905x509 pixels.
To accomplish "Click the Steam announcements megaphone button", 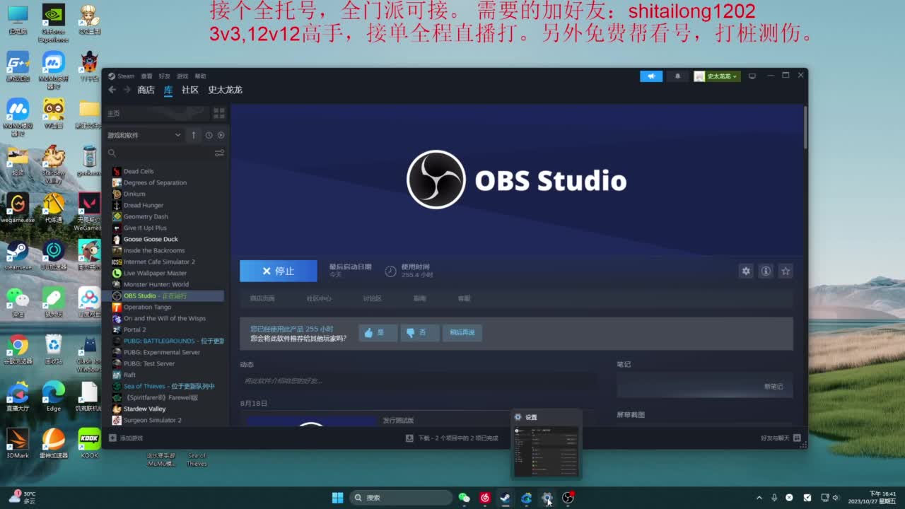I will click(x=651, y=76).
